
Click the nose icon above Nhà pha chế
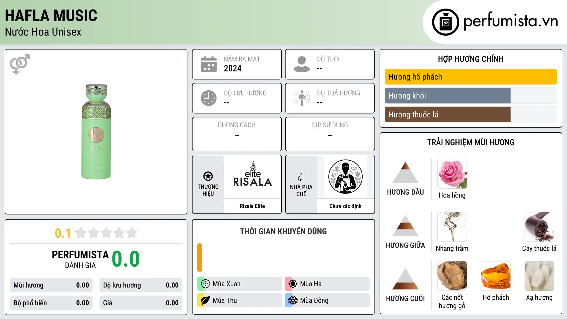301,176
